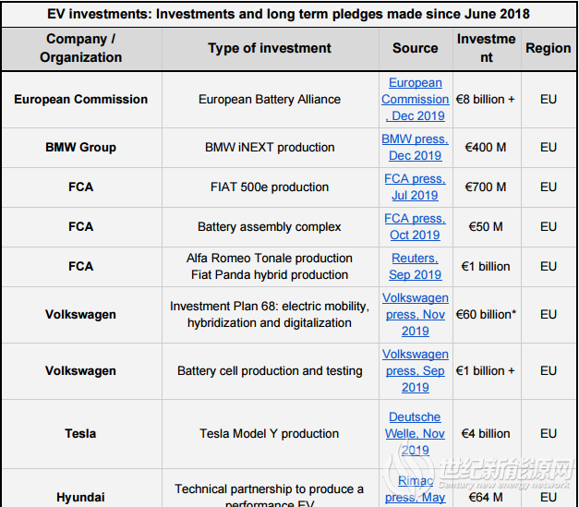Click the EU region in €60 billion row
This screenshot has width=579, height=507.
coord(549,314)
